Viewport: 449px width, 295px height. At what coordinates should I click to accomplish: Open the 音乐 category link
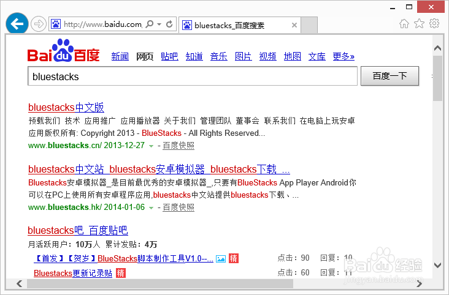coord(219,56)
